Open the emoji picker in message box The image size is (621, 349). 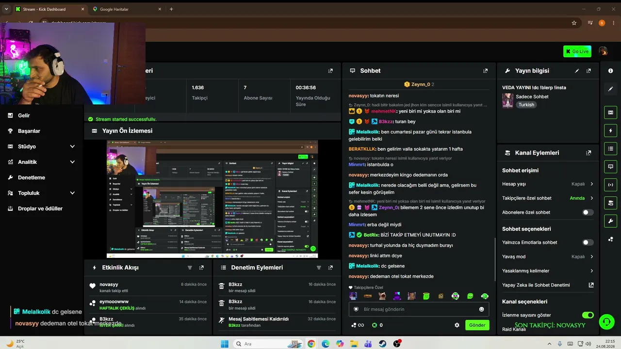(482, 309)
